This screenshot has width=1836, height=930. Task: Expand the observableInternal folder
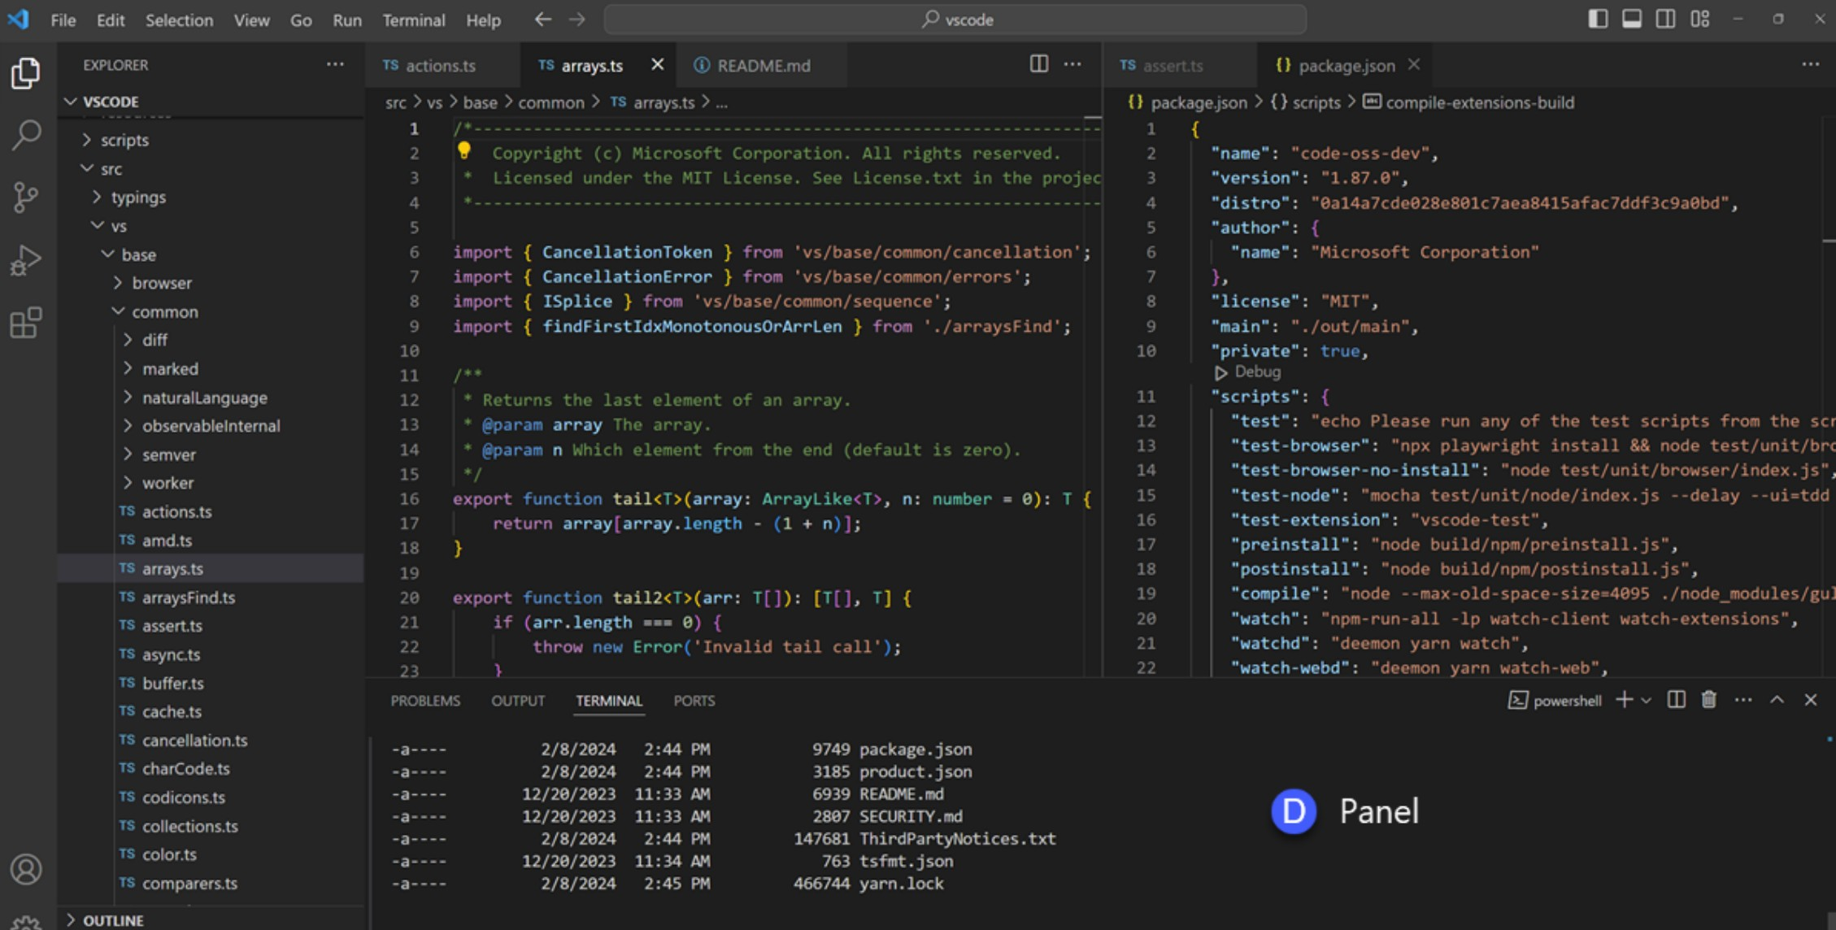click(x=210, y=426)
